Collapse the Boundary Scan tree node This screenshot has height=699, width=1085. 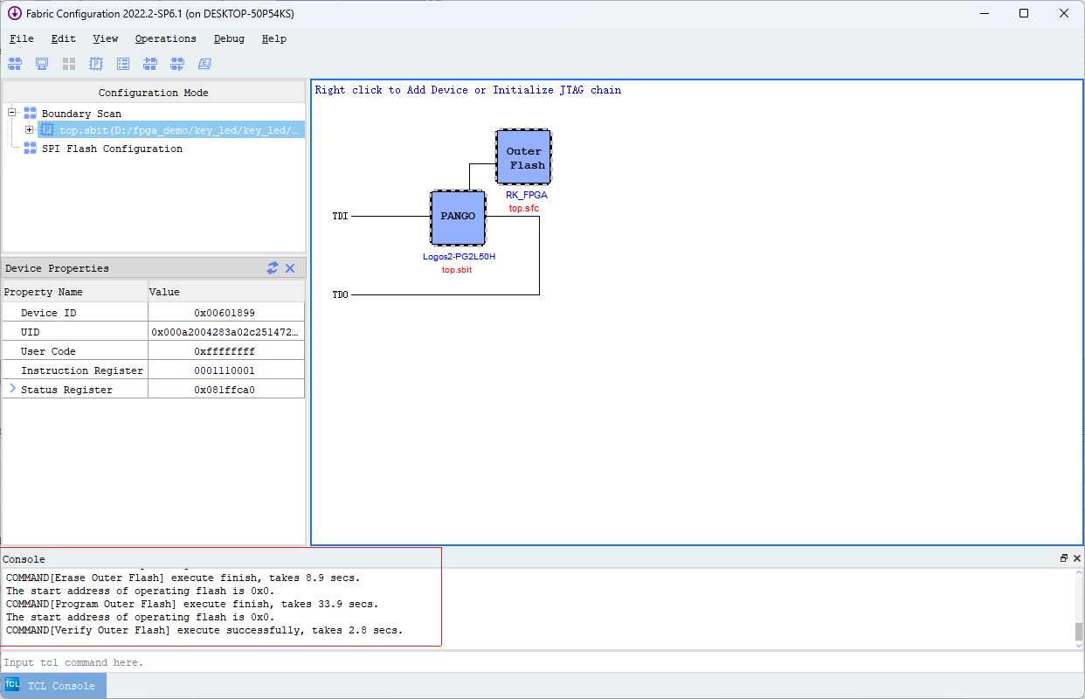point(12,113)
